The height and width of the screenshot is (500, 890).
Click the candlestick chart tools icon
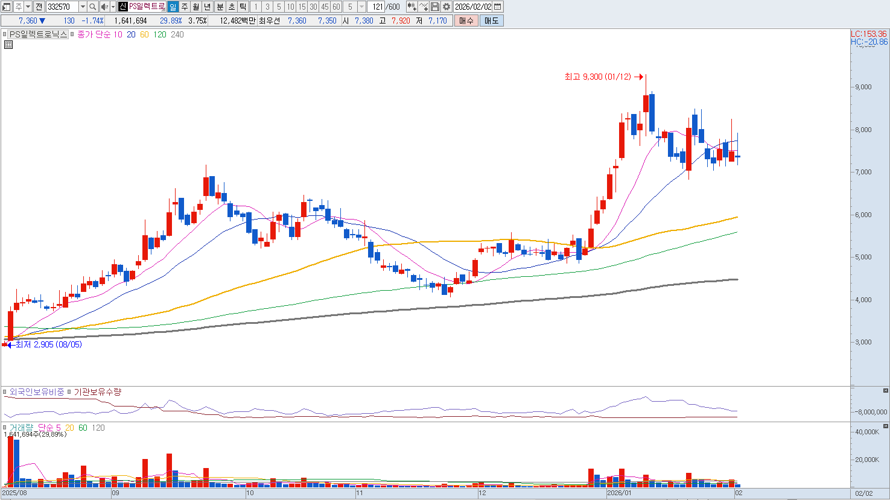tap(412, 7)
